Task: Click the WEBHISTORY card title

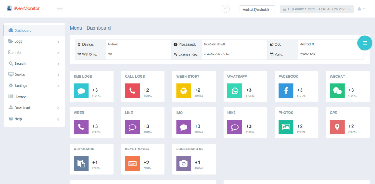Action: pos(188,77)
